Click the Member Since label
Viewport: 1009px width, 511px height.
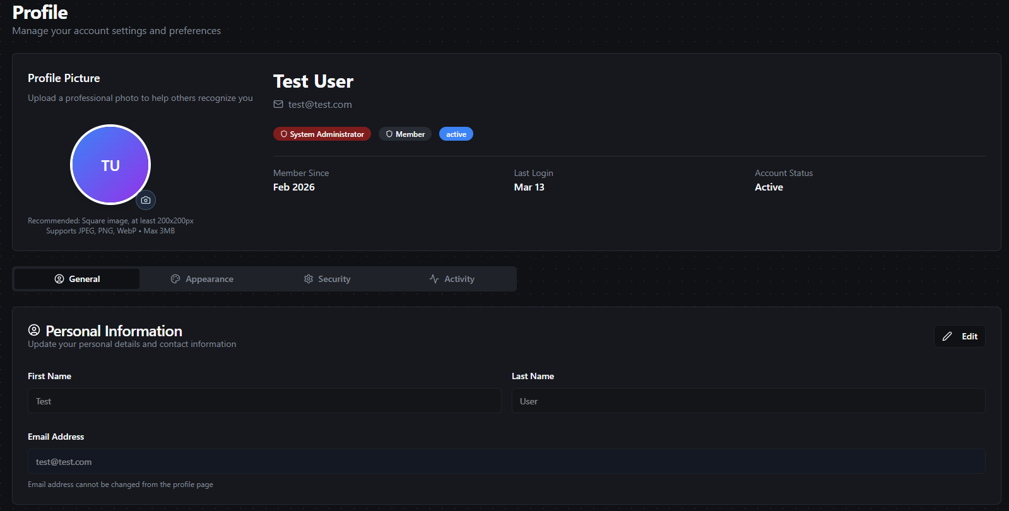point(301,173)
